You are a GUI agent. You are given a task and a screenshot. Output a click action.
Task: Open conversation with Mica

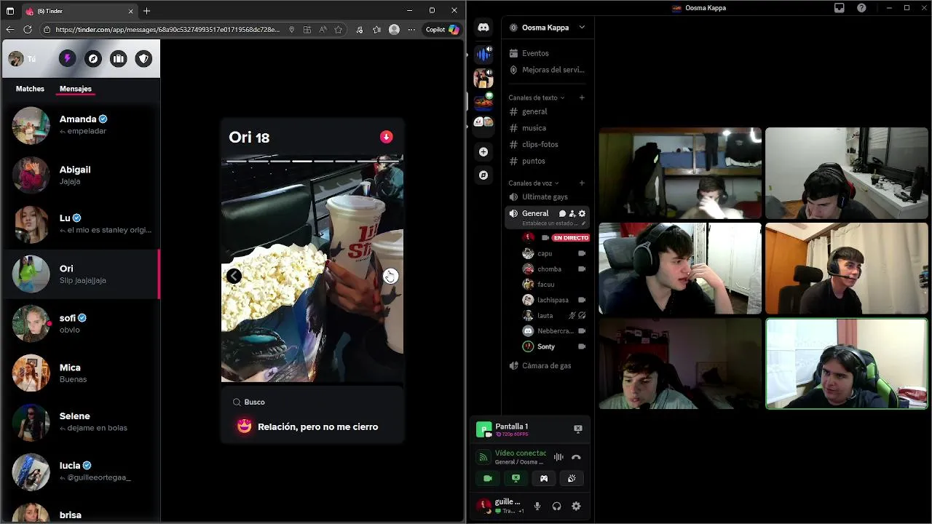coord(80,373)
